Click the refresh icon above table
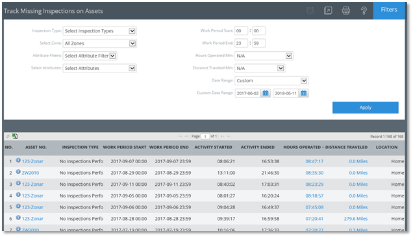 8,136
